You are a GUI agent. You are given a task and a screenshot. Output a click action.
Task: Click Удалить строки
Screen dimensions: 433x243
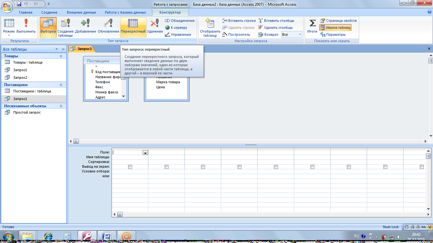tap(238, 28)
